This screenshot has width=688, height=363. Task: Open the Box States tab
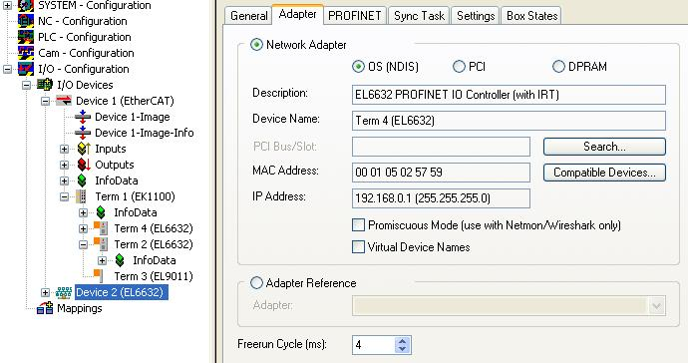[x=531, y=16]
